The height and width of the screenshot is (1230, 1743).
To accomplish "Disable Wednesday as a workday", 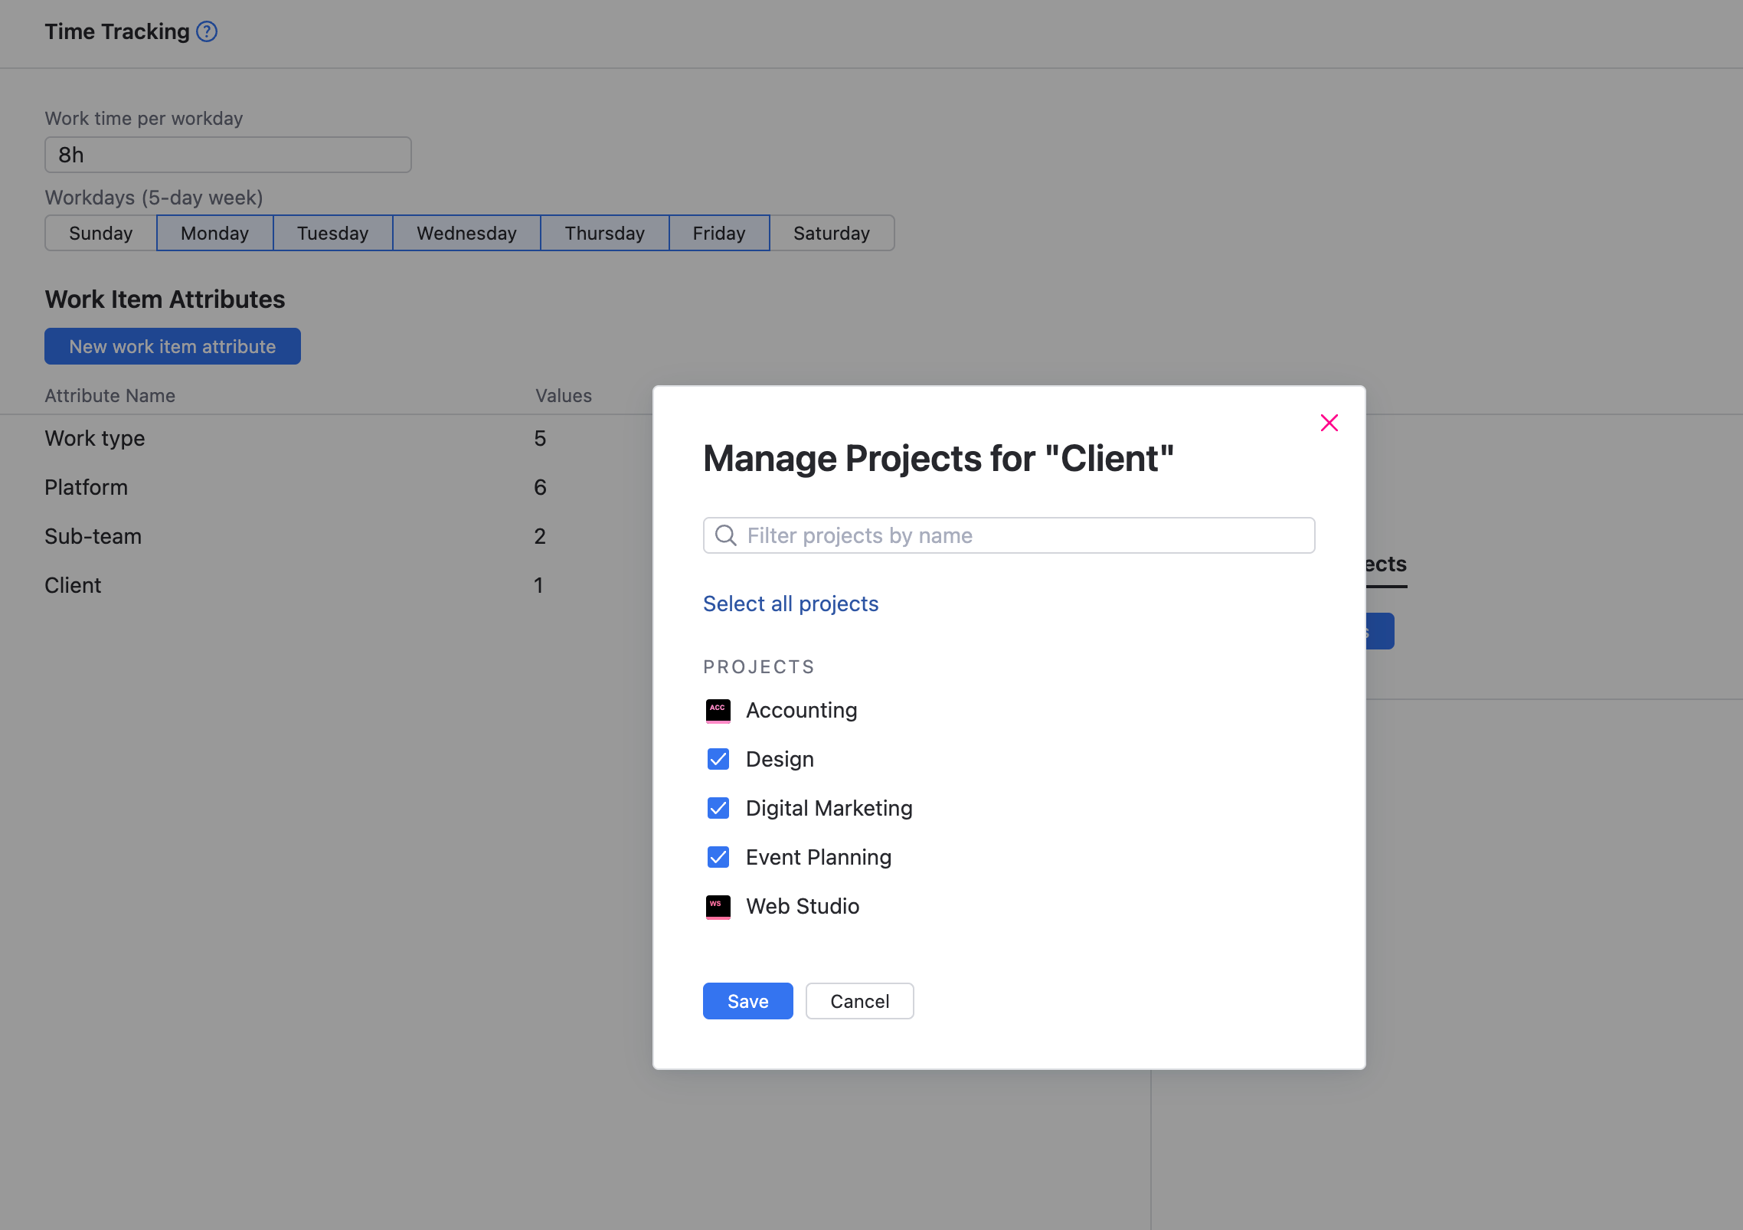I will click(x=466, y=233).
